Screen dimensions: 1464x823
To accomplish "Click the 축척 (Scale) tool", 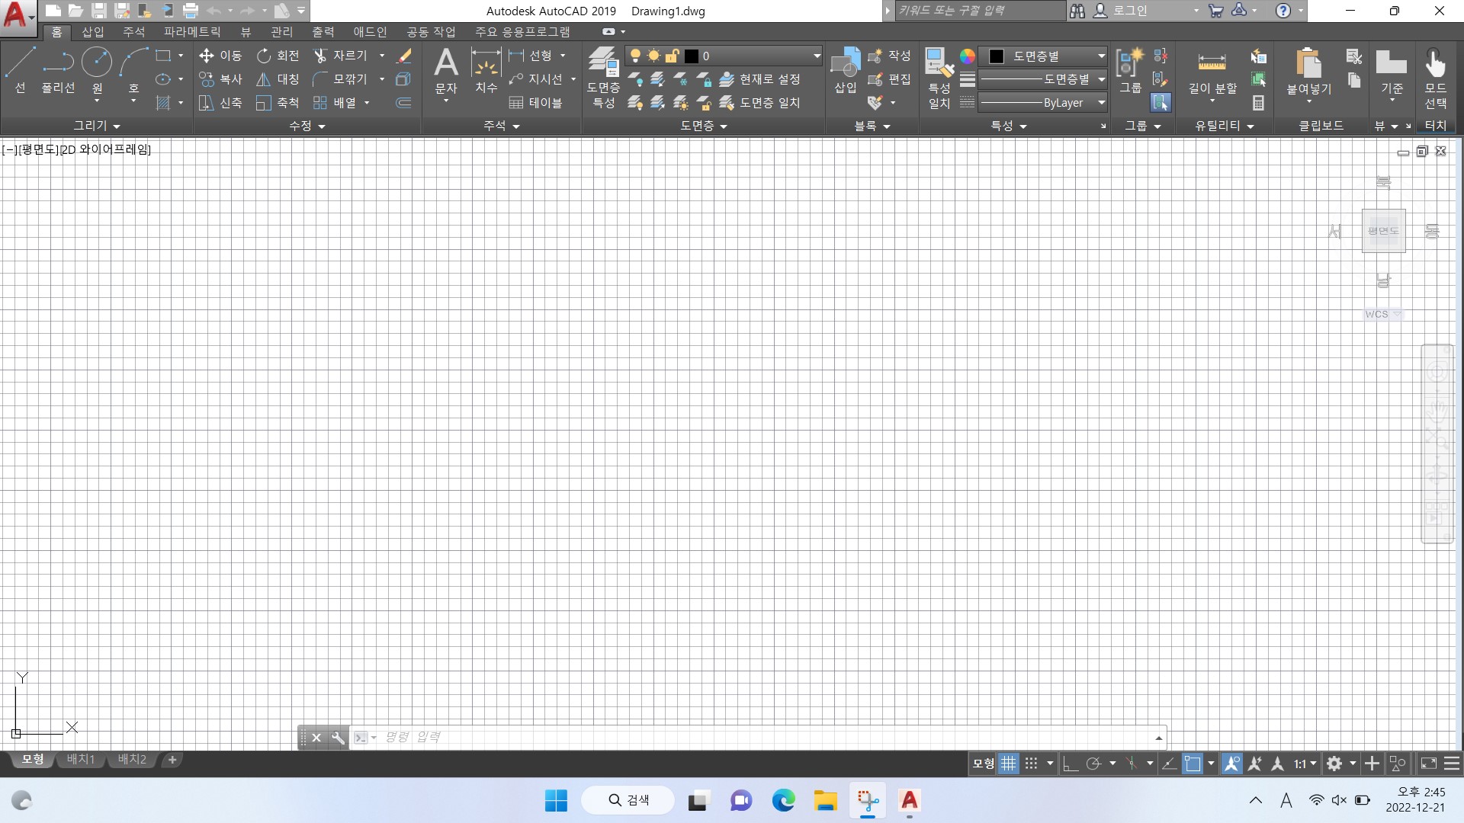I will click(278, 103).
